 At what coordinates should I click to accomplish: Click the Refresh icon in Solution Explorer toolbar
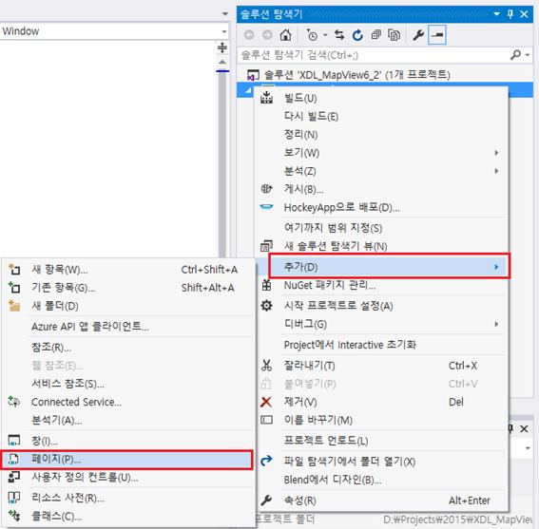coord(357,35)
